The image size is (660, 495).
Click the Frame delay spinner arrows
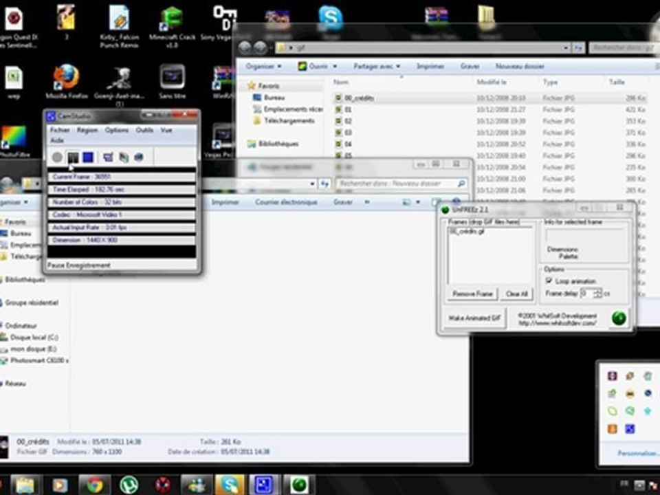(x=597, y=294)
